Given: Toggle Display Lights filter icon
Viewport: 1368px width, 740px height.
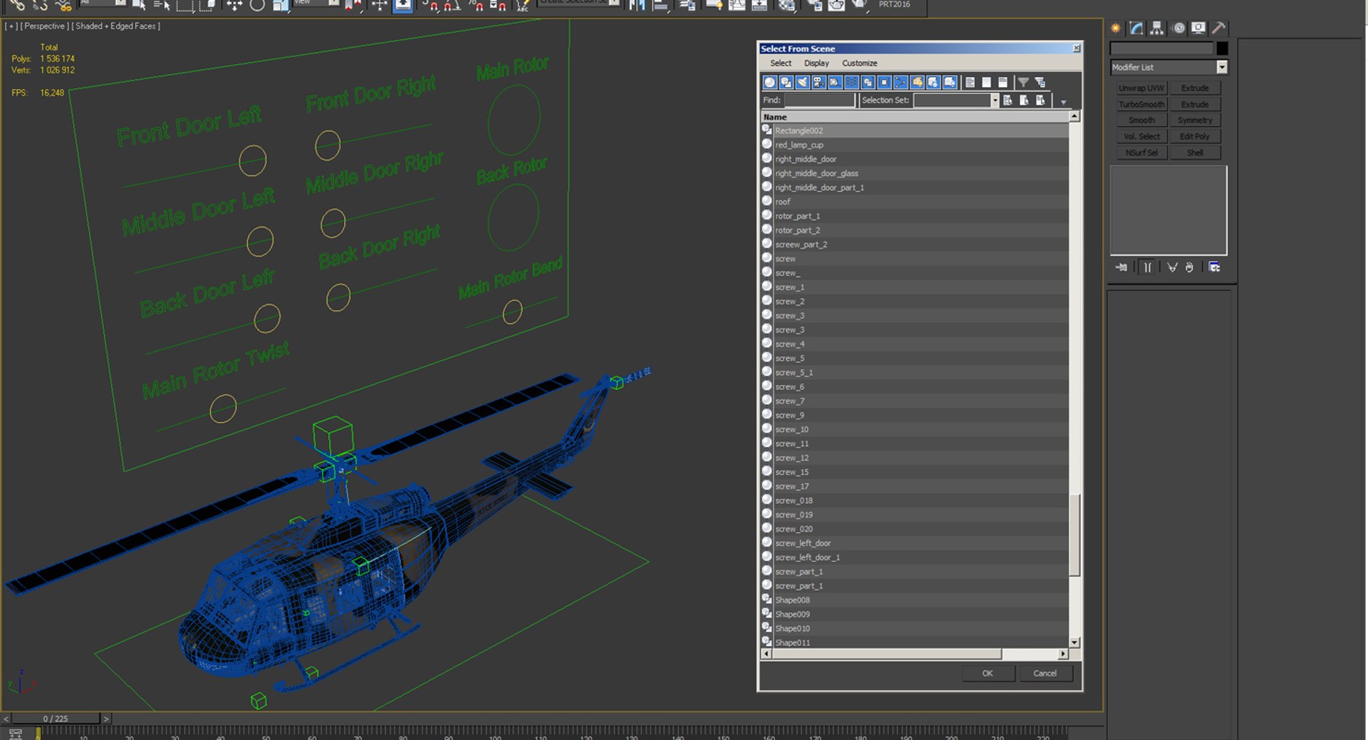Looking at the screenshot, I should tap(802, 82).
